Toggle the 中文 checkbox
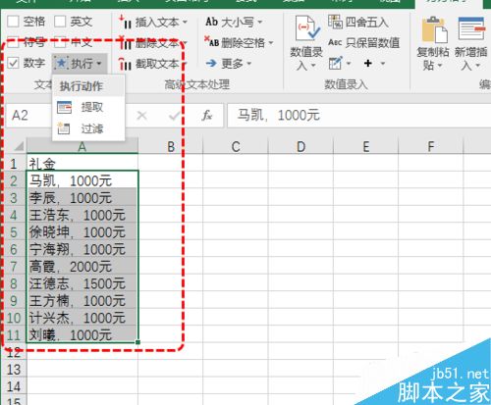The height and width of the screenshot is (405, 491). (x=60, y=42)
